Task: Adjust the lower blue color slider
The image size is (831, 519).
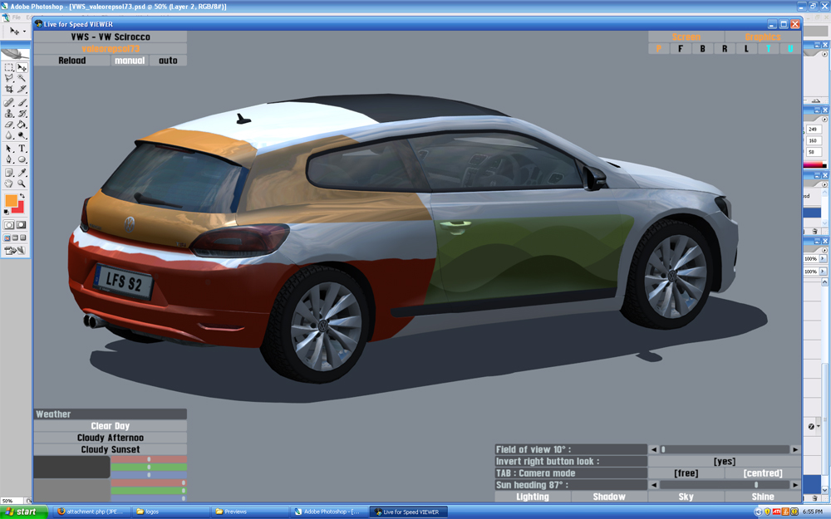Action: click(149, 498)
